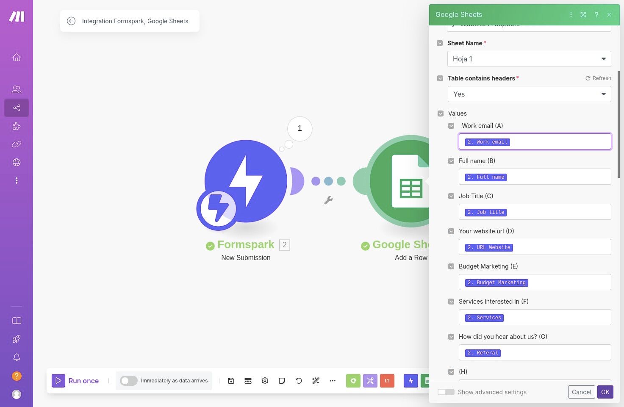624x407 pixels.
Task: Open the orange Help question mark icon
Action: (17, 376)
